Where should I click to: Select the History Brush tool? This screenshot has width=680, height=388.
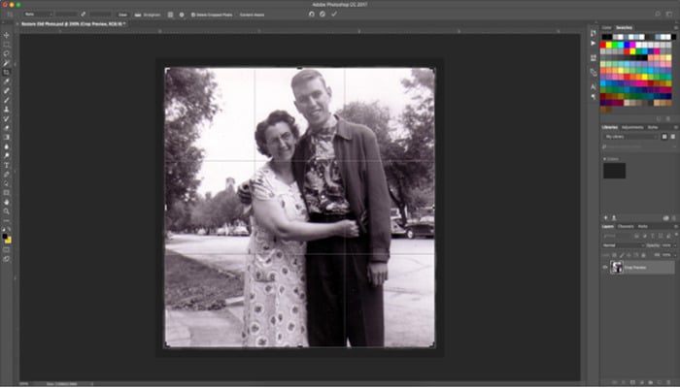point(7,118)
